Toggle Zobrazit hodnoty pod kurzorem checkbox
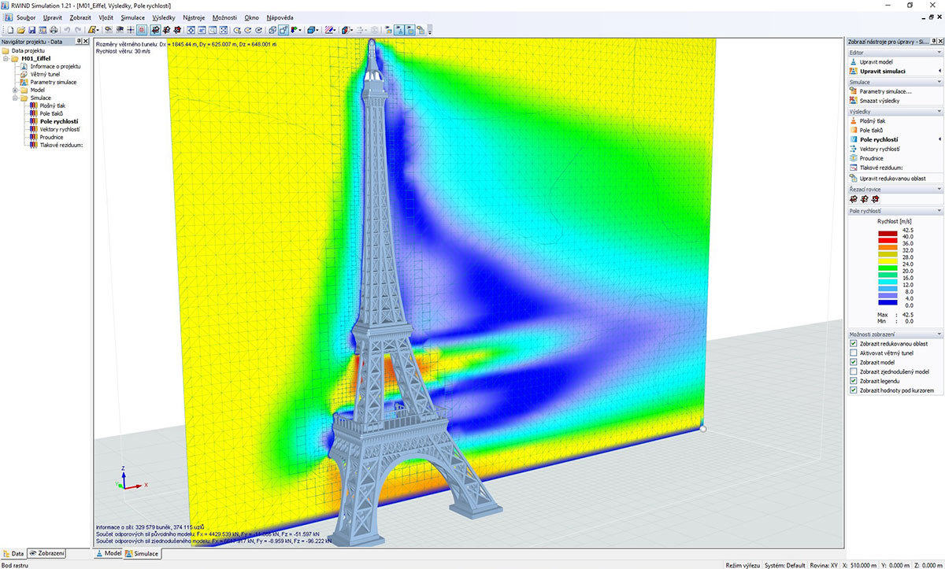Viewport: 945px width, 569px height. click(x=854, y=390)
